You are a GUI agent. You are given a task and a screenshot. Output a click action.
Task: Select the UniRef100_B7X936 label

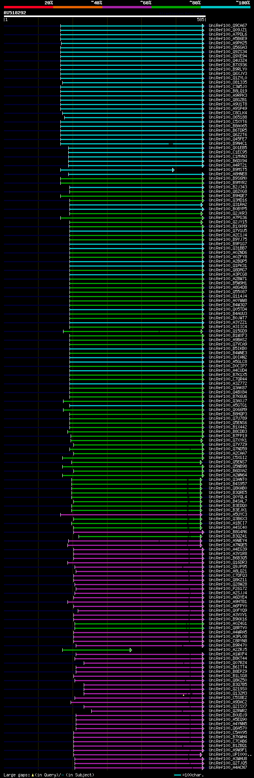click(228, 65)
